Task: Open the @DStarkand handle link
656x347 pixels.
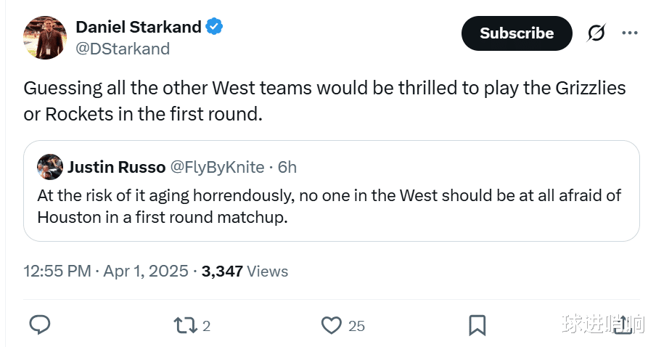Action: [123, 49]
